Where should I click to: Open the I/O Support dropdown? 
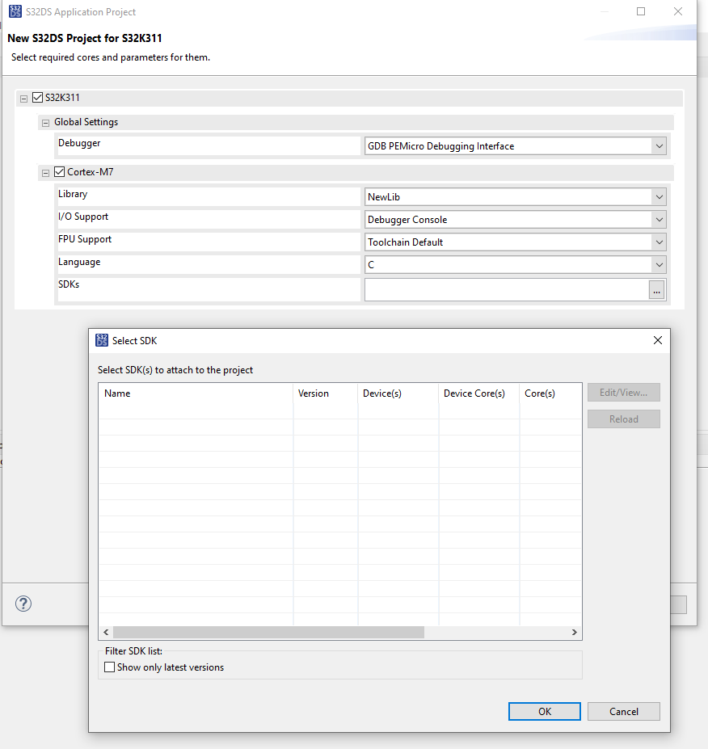tap(659, 219)
